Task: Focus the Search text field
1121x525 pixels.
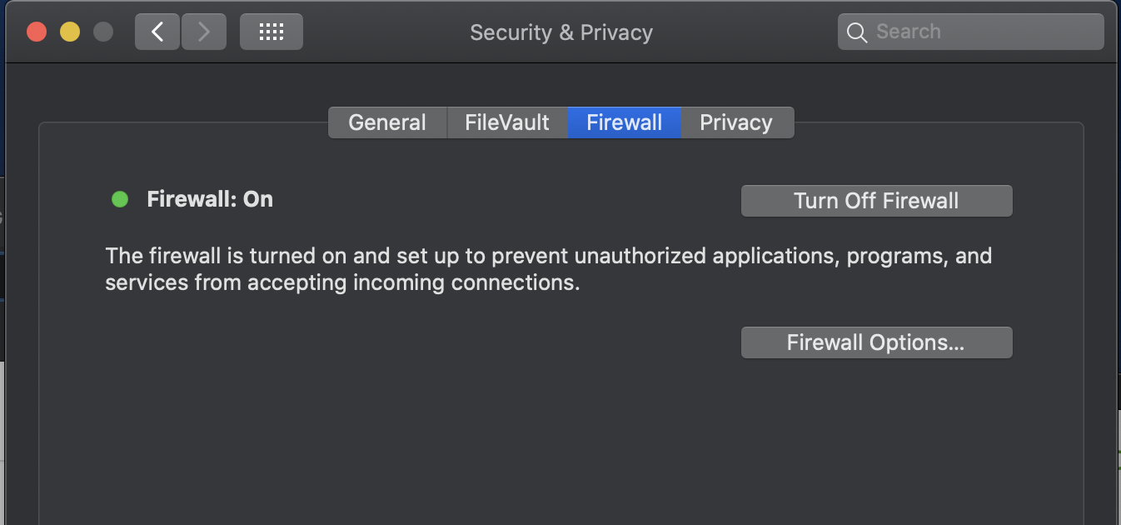Action: pyautogui.click(x=971, y=32)
